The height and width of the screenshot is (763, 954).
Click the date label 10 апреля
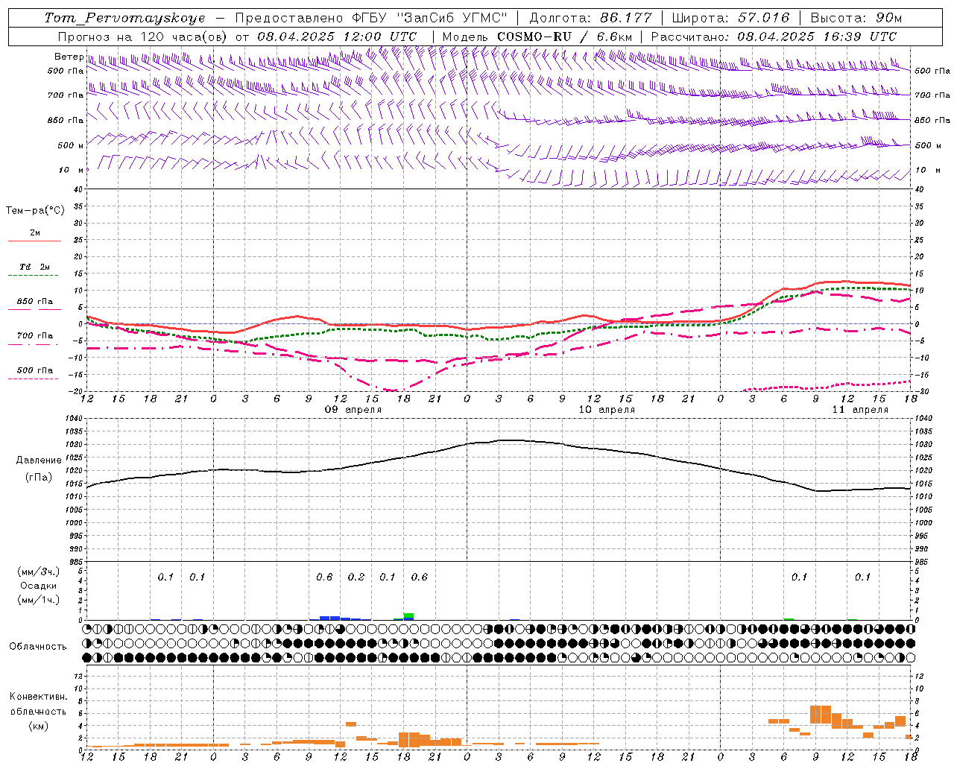(607, 410)
